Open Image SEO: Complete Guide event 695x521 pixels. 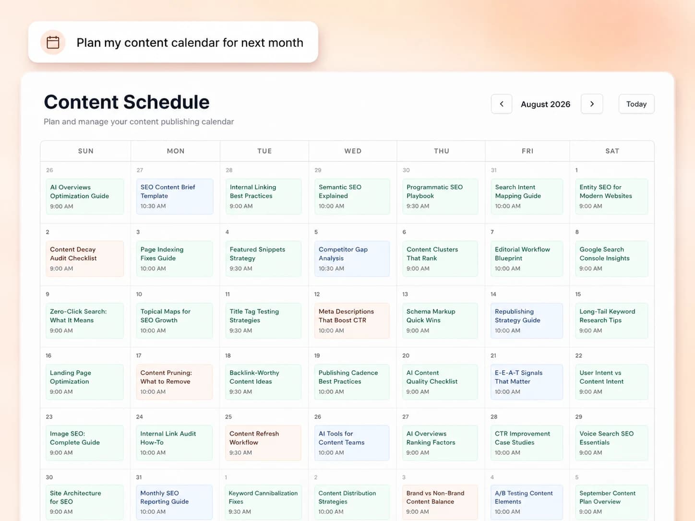(x=84, y=443)
